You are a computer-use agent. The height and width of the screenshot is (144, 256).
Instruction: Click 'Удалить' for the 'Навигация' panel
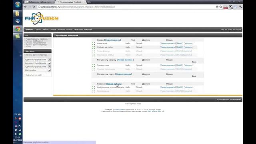[x=188, y=44]
